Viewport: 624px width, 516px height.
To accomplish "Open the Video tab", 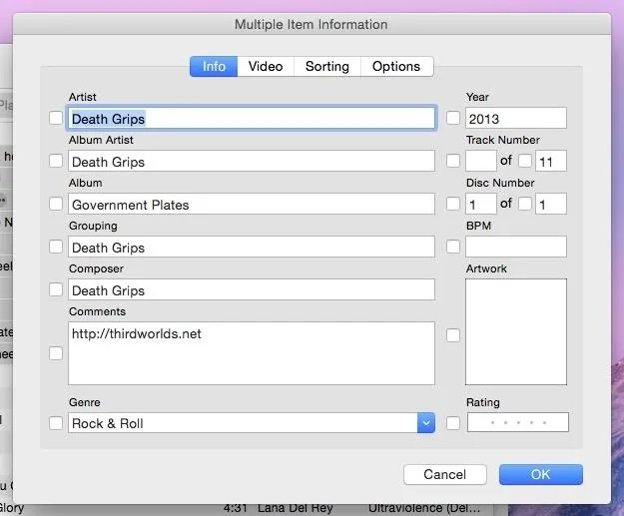I will click(266, 66).
